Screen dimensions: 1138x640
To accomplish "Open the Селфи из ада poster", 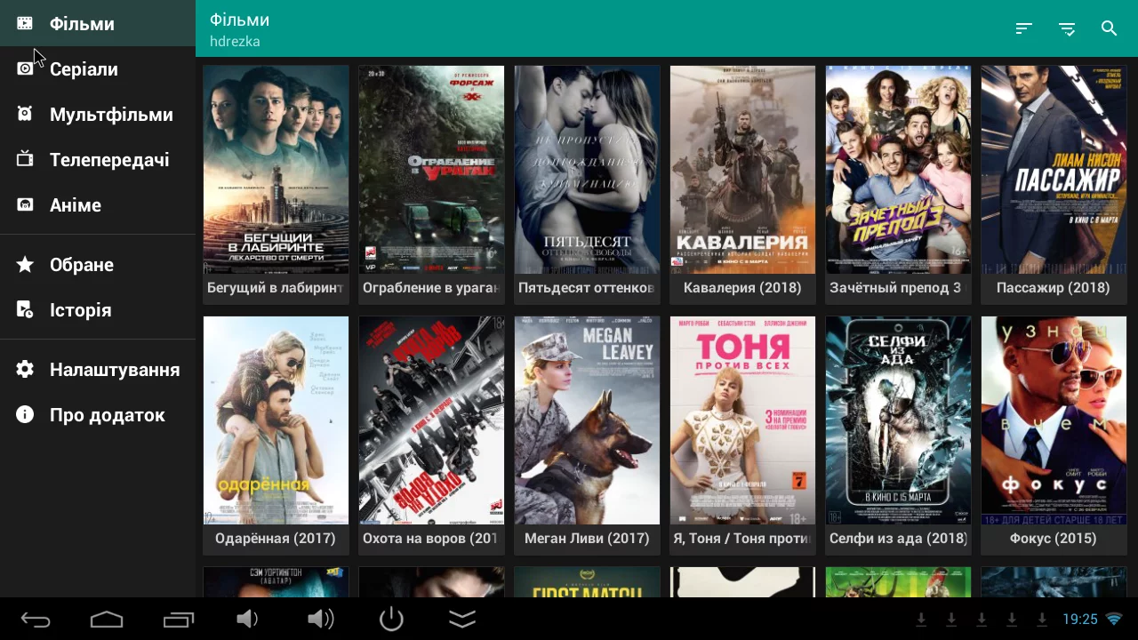I will click(x=898, y=420).
